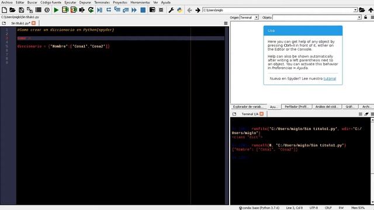Browse for a working directory folder icon

pos(362,10)
